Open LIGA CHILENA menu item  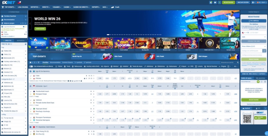(23, 7)
